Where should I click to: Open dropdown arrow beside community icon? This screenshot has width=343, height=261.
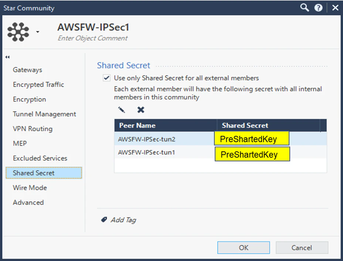pos(37,32)
